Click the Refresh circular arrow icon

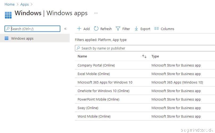(x=96, y=29)
